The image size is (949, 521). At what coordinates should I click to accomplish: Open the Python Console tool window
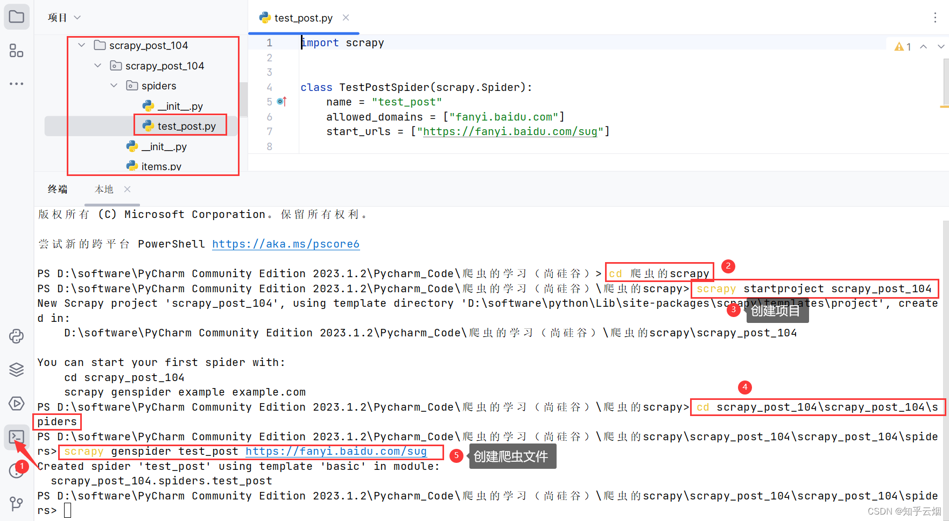click(17, 336)
